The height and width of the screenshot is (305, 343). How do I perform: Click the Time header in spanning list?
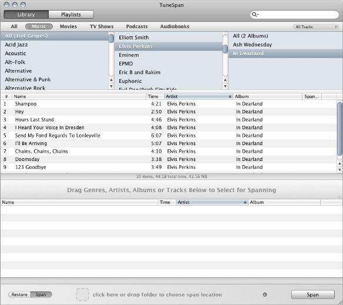(167, 202)
